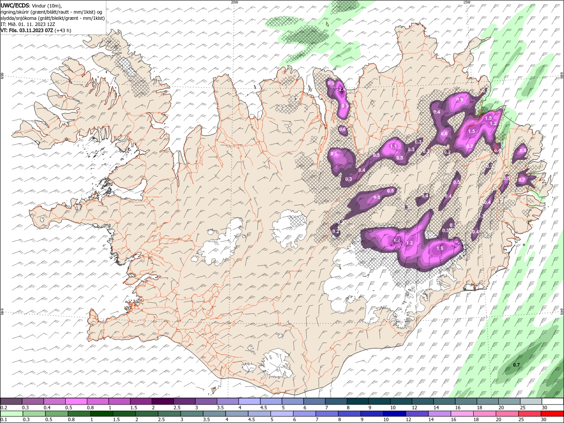Pick the lavender 4 swatch, upper legend row
The height and width of the screenshot is (423, 564).
249,401
